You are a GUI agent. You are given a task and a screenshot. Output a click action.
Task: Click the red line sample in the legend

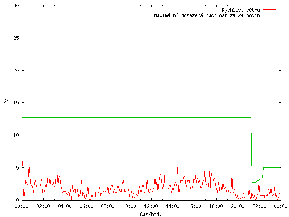pyautogui.click(x=269, y=10)
